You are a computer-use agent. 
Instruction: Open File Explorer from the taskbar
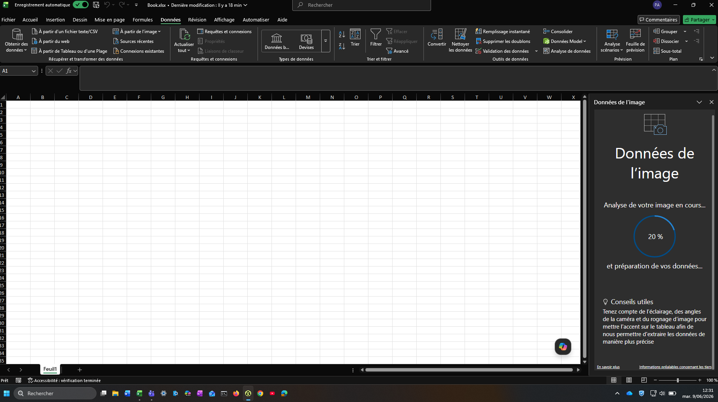click(115, 393)
